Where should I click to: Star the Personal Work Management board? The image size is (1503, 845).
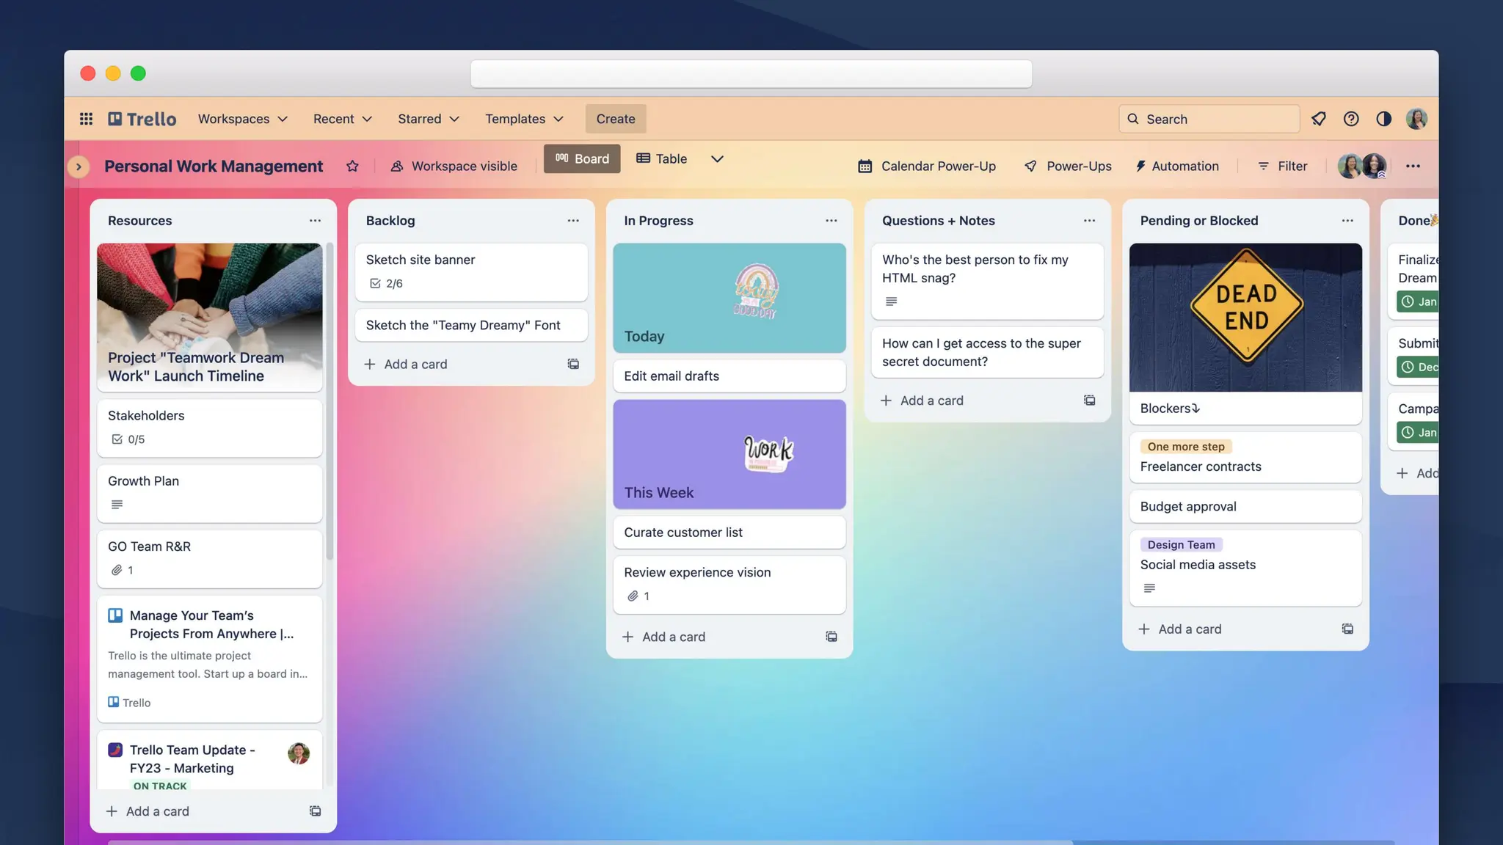[352, 166]
